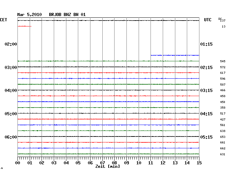The image size is (227, 172).
Task: Click the '03:00' CET time label
Action: click(11, 68)
